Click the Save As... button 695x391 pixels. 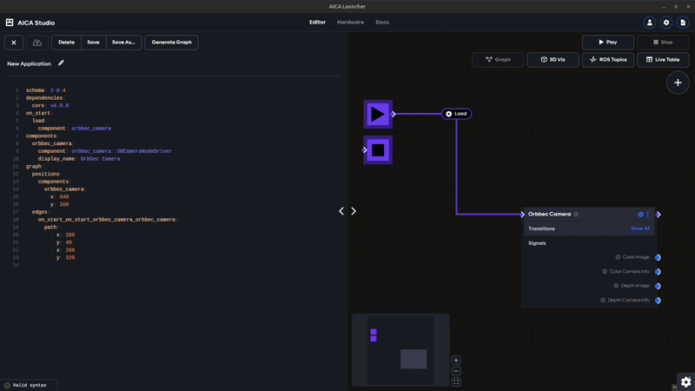[123, 43]
